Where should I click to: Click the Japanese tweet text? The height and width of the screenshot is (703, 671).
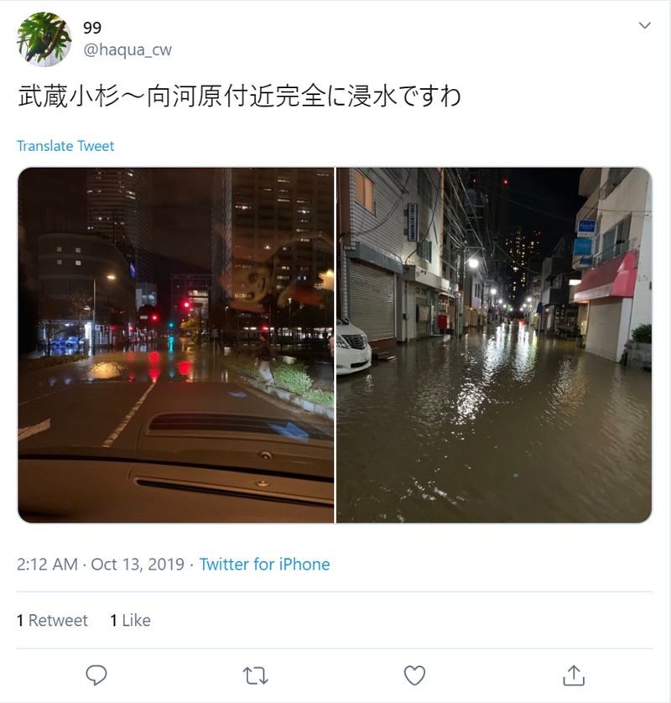[239, 96]
